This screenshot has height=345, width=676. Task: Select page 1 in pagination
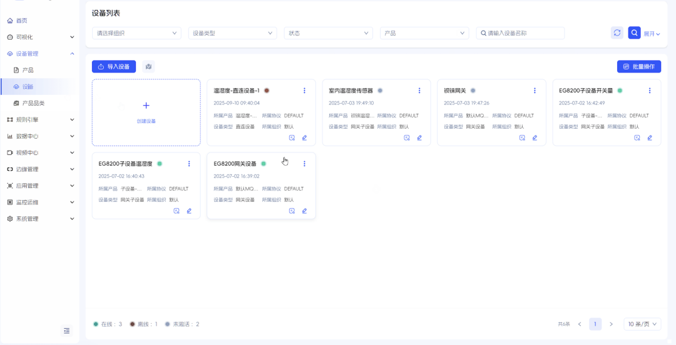tap(595, 324)
